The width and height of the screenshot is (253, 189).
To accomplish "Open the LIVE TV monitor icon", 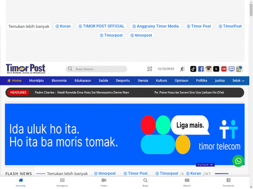I will (231, 69).
